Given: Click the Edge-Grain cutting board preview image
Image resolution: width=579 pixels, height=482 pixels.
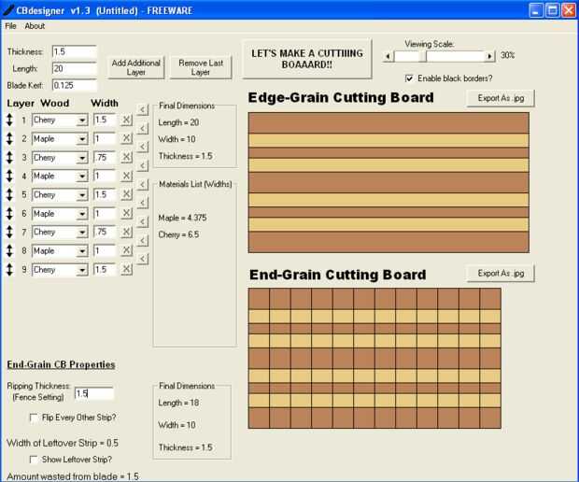Looking at the screenshot, I should pos(388,183).
